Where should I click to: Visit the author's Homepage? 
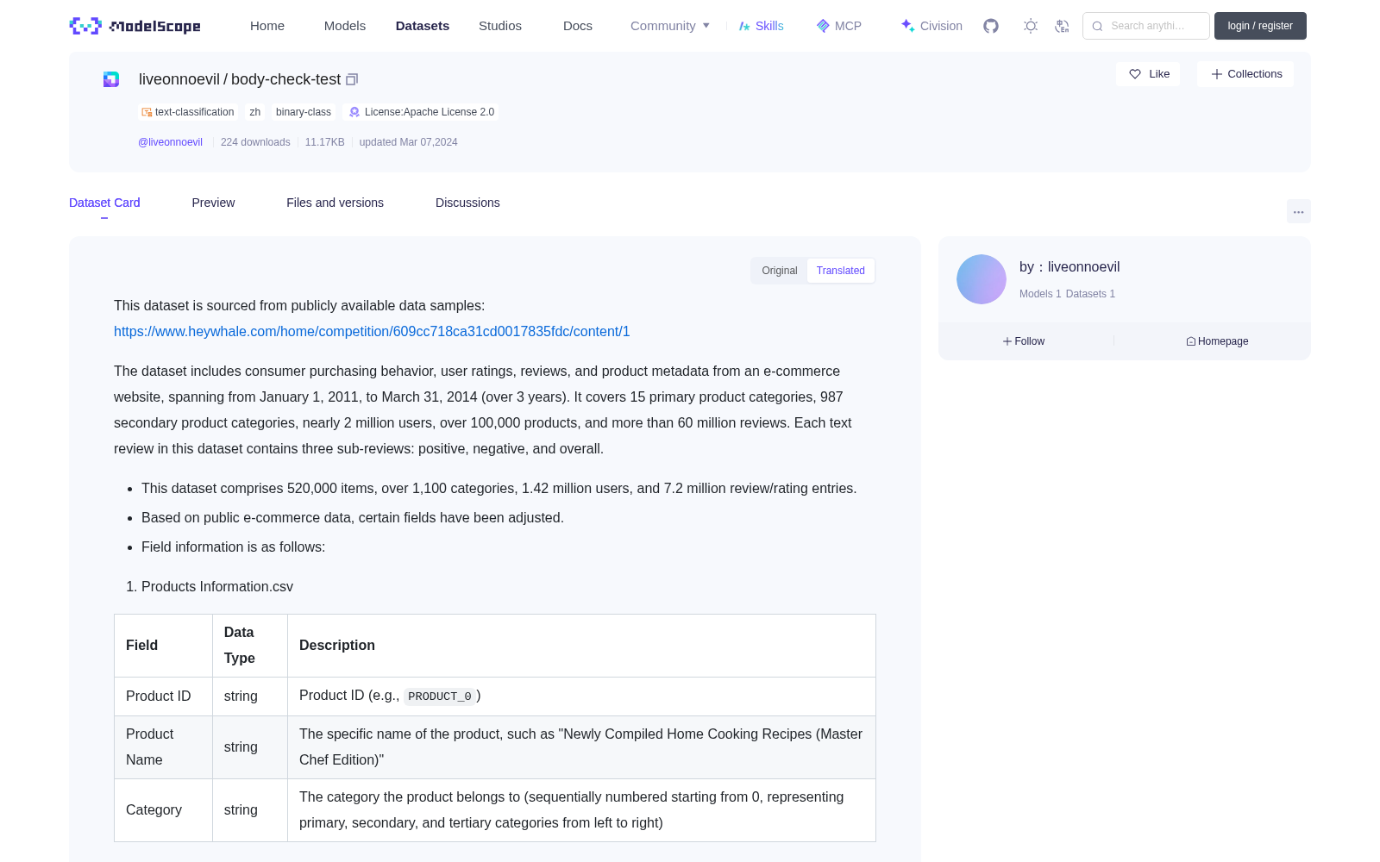tap(1217, 341)
